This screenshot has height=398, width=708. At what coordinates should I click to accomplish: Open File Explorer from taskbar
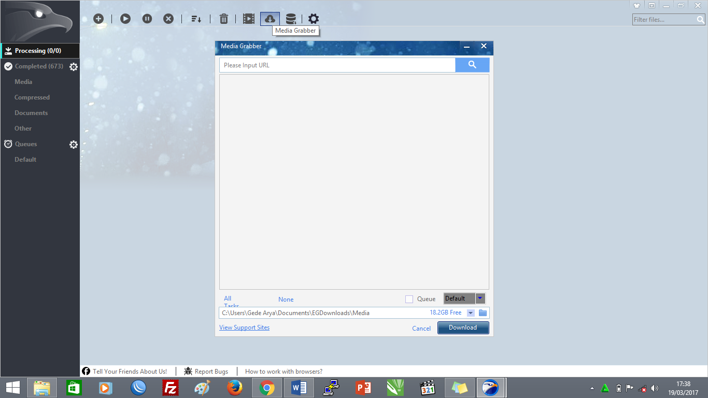point(43,388)
